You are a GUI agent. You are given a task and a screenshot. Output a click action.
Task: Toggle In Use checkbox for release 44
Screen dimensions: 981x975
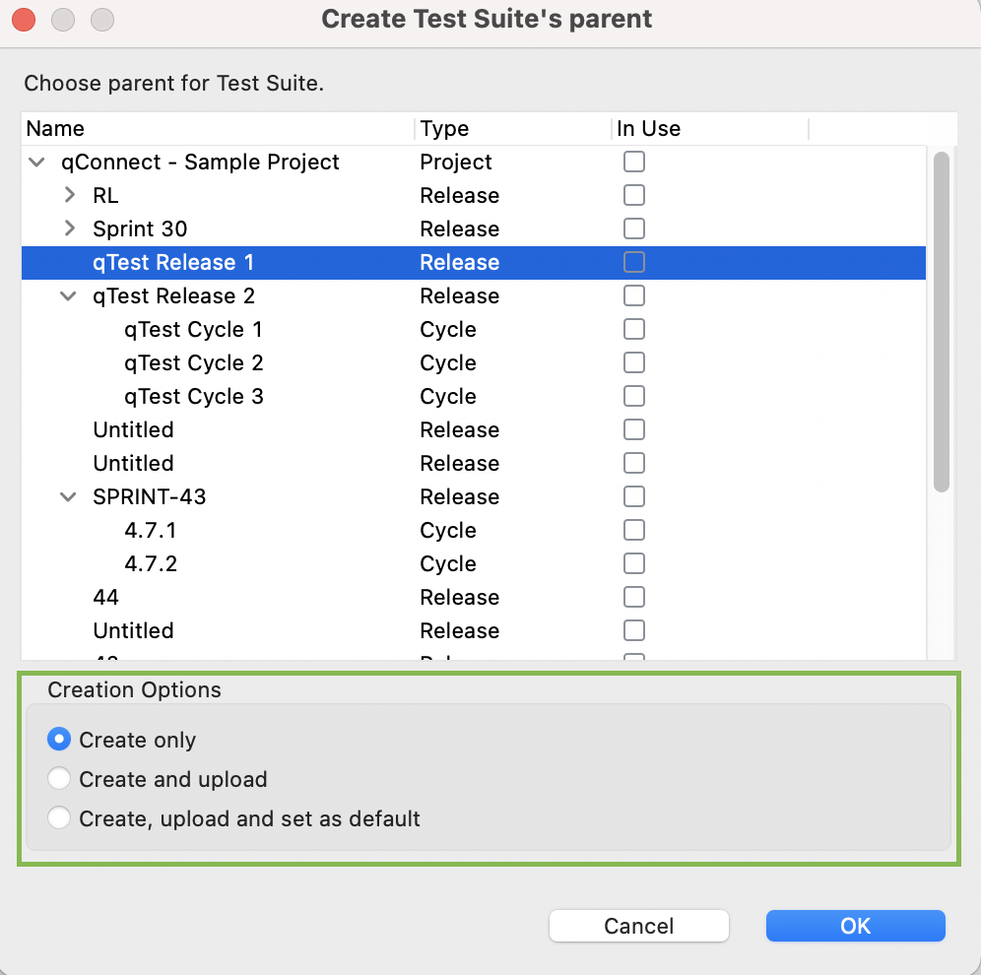click(x=634, y=598)
